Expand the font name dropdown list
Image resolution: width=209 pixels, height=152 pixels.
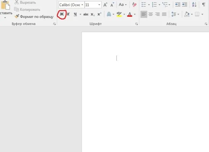pos(82,5)
